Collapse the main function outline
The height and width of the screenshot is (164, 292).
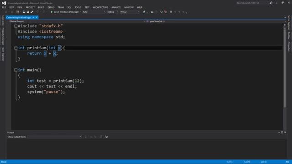pos(16,70)
